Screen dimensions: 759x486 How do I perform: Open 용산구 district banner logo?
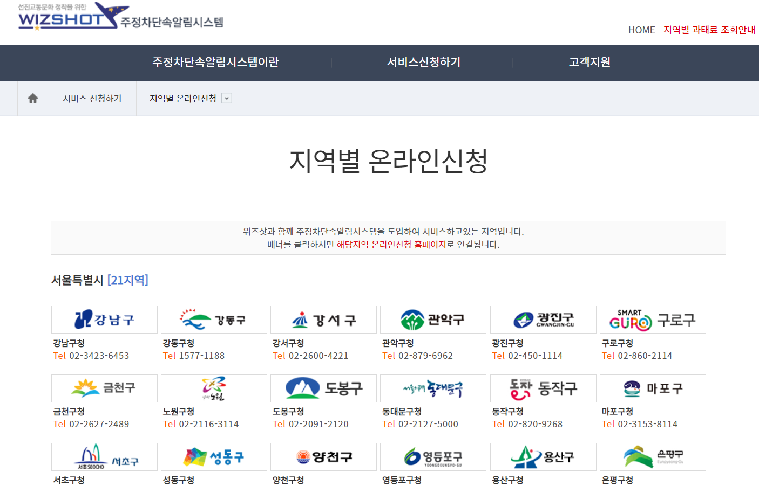(x=543, y=457)
